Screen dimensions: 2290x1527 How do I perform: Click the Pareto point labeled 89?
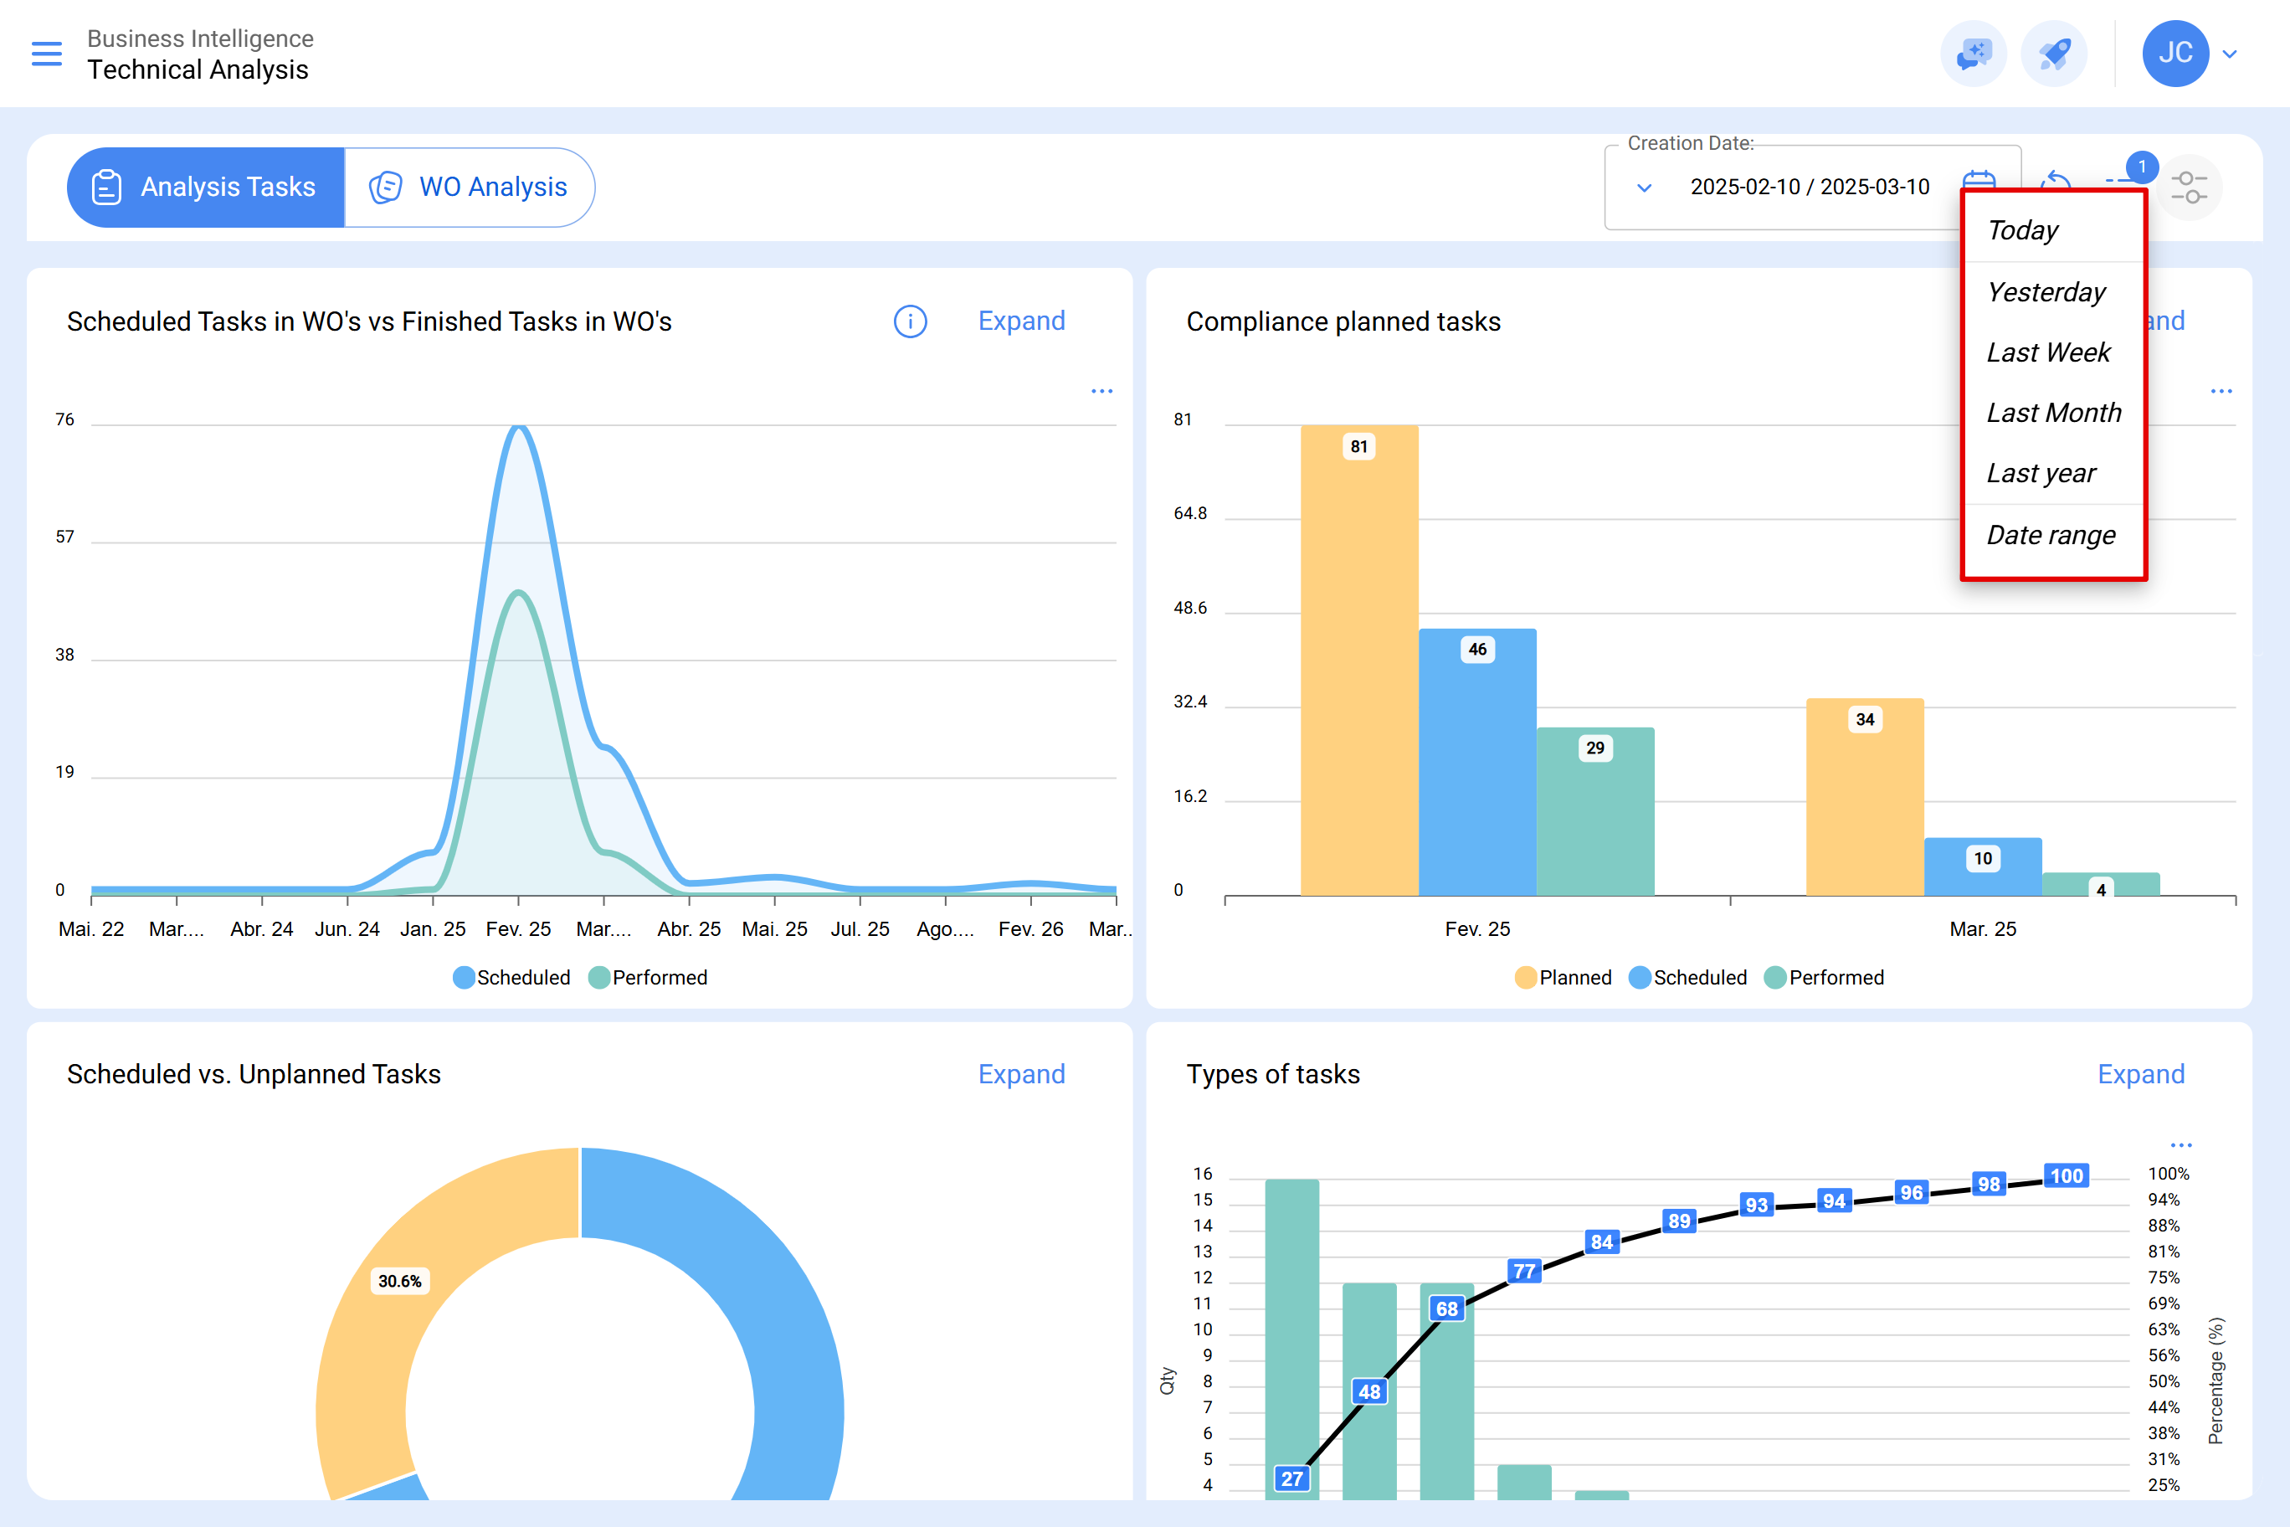(1680, 1221)
